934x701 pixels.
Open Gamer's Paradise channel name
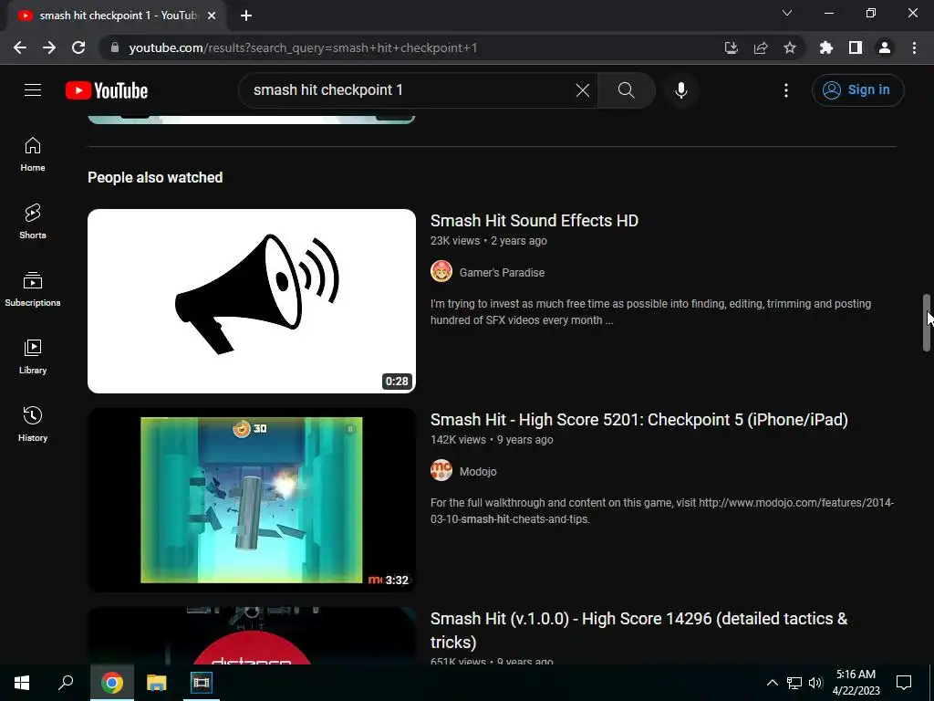tap(503, 272)
